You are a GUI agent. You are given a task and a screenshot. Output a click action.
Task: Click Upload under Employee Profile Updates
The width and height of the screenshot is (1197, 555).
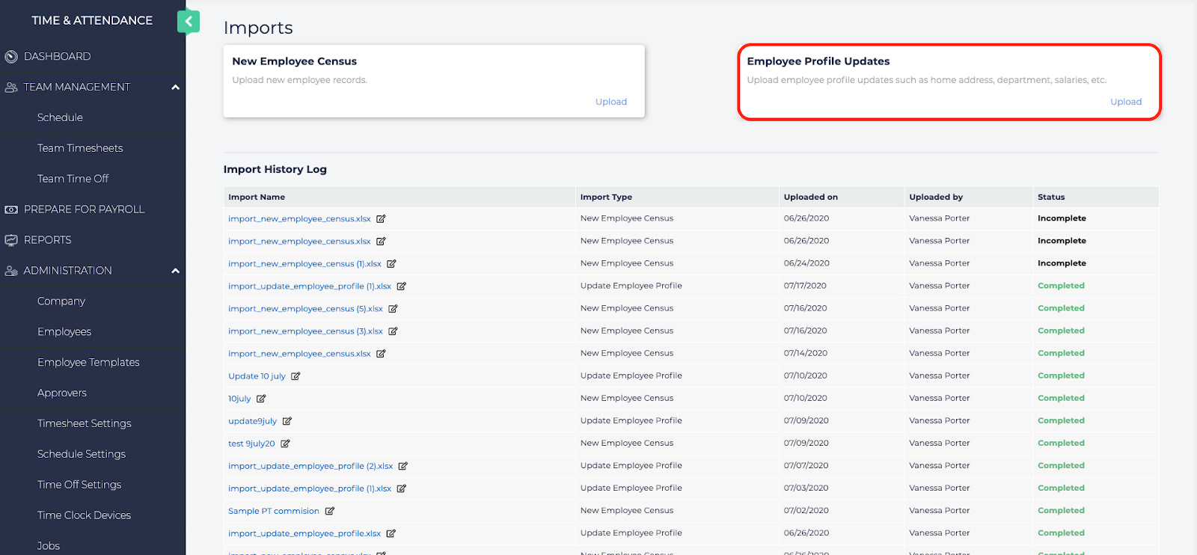pyautogui.click(x=1125, y=102)
